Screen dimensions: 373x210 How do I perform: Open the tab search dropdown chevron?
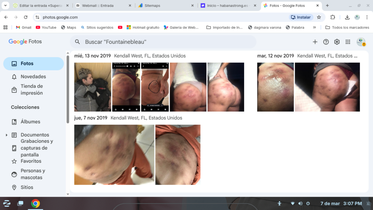click(x=5, y=5)
